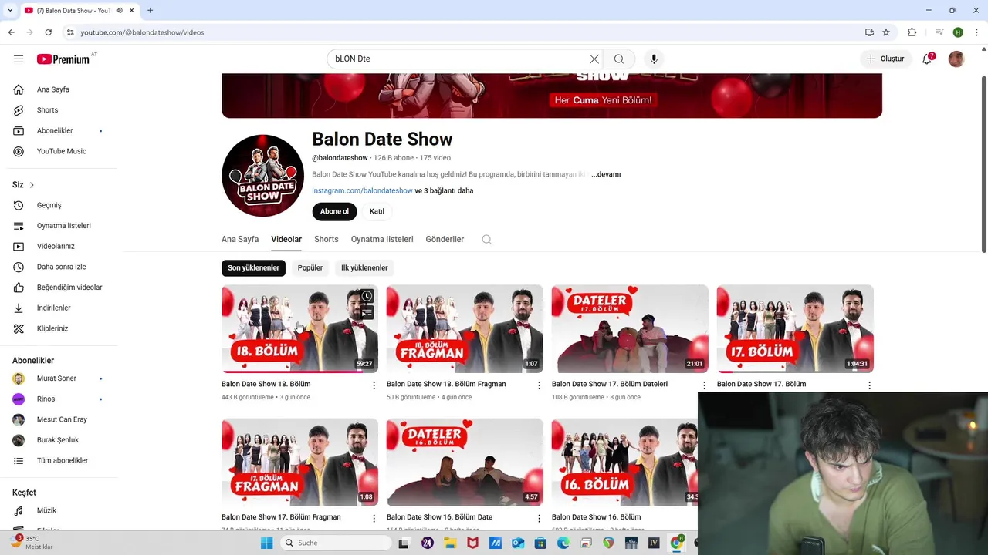Click the magnifier search submit button
This screenshot has height=555, width=988.
click(619, 59)
